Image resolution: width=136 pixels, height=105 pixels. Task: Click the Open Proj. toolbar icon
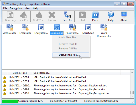coord(23,15)
